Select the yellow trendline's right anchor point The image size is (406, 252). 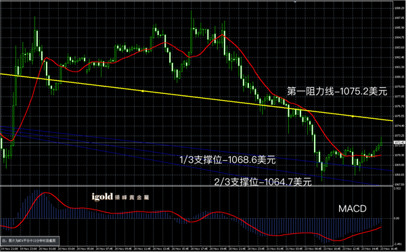353,116
